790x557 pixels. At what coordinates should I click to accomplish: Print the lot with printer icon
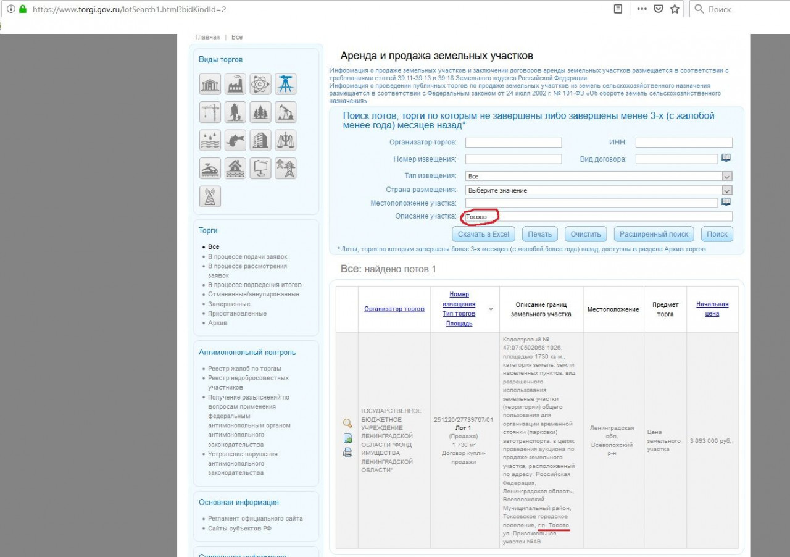[347, 452]
